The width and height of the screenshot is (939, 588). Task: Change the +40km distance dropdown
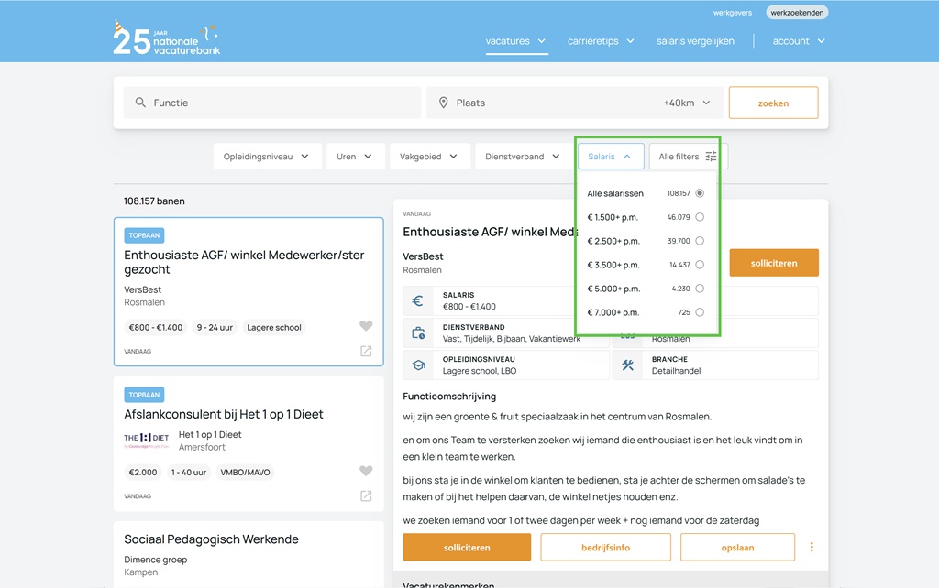[687, 103]
